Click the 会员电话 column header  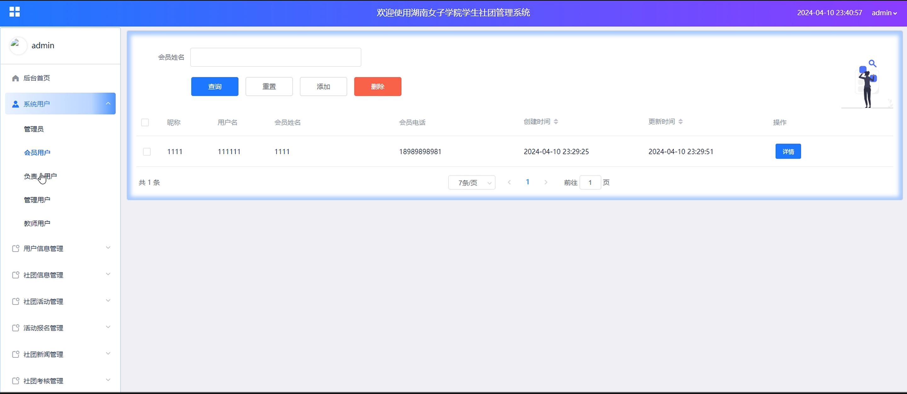click(412, 123)
